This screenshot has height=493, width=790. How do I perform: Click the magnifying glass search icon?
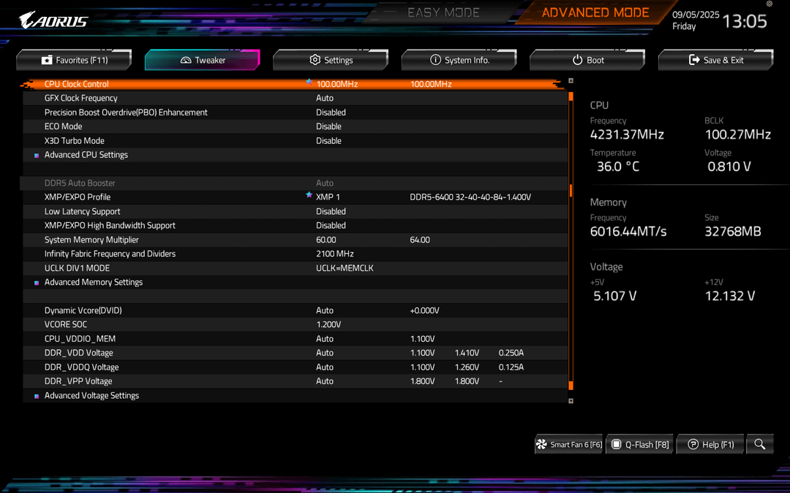(x=760, y=444)
